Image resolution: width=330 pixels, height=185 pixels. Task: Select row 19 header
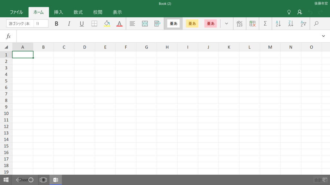click(x=6, y=172)
